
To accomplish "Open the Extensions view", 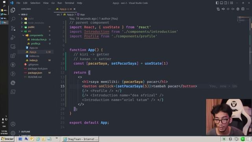I will pyautogui.click(x=13, y=56).
